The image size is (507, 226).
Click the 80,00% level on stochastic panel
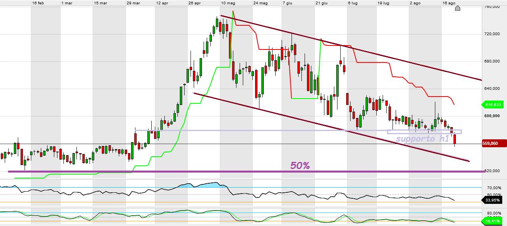494,213
